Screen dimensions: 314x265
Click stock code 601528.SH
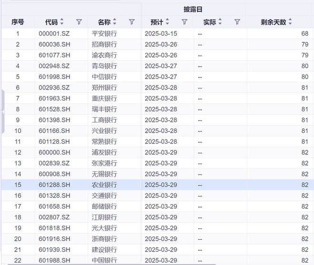54,109
